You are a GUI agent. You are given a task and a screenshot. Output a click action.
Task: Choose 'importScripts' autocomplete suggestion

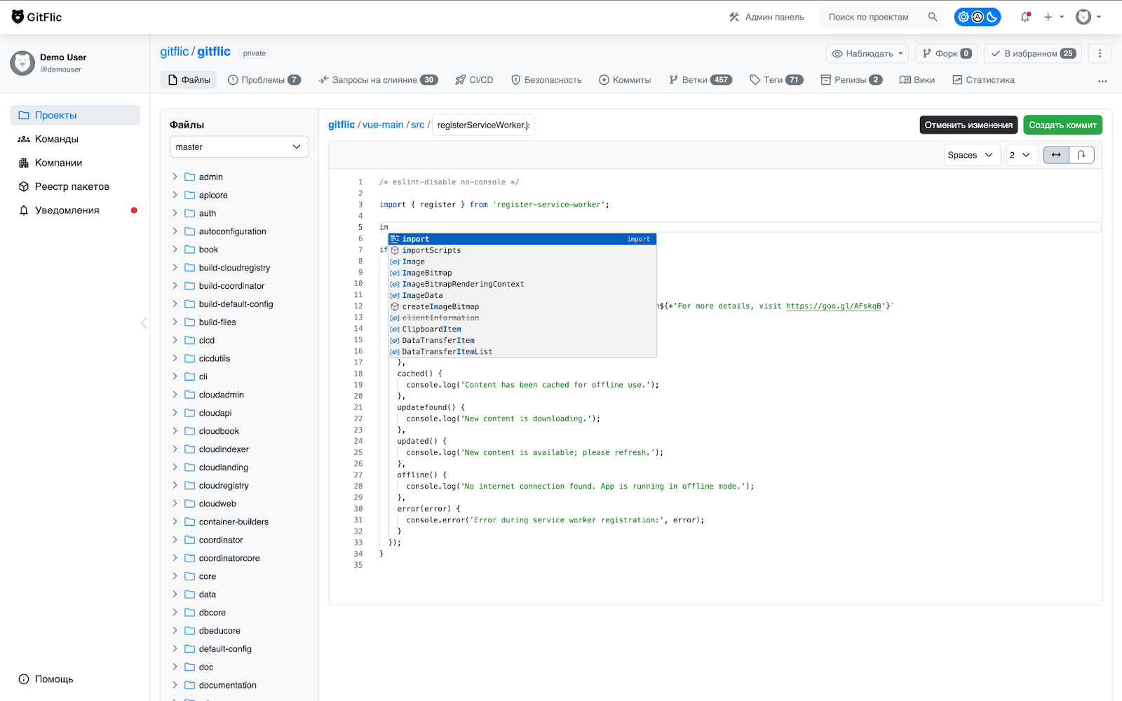522,250
